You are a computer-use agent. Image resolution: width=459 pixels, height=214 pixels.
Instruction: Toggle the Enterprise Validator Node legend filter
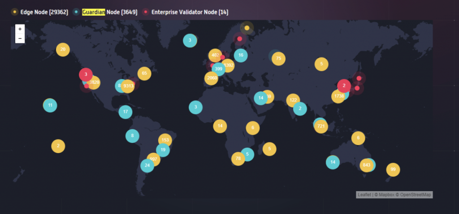pos(185,12)
